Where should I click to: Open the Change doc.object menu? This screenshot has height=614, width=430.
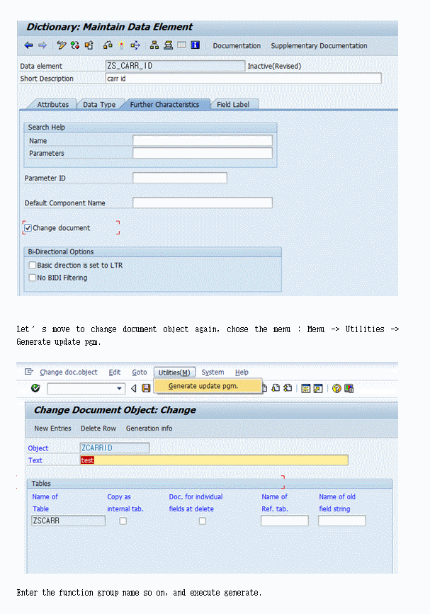(69, 372)
